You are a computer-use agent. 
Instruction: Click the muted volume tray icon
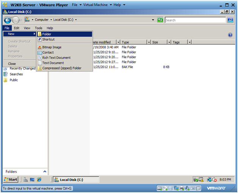(215, 180)
